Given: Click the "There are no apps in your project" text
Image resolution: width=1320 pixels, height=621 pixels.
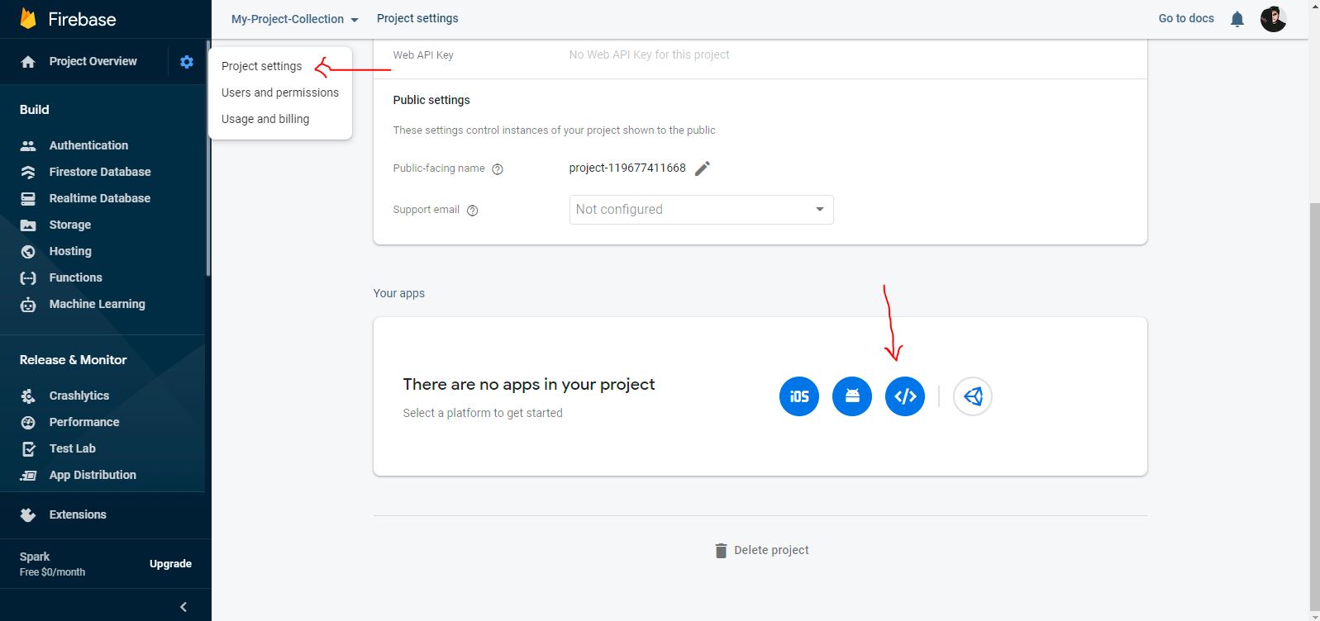Looking at the screenshot, I should tap(529, 384).
